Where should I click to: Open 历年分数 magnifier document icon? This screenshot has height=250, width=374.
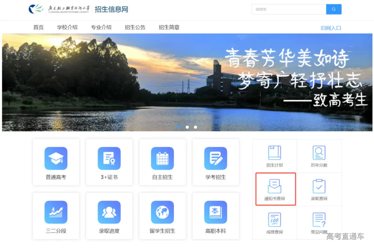tap(319, 152)
